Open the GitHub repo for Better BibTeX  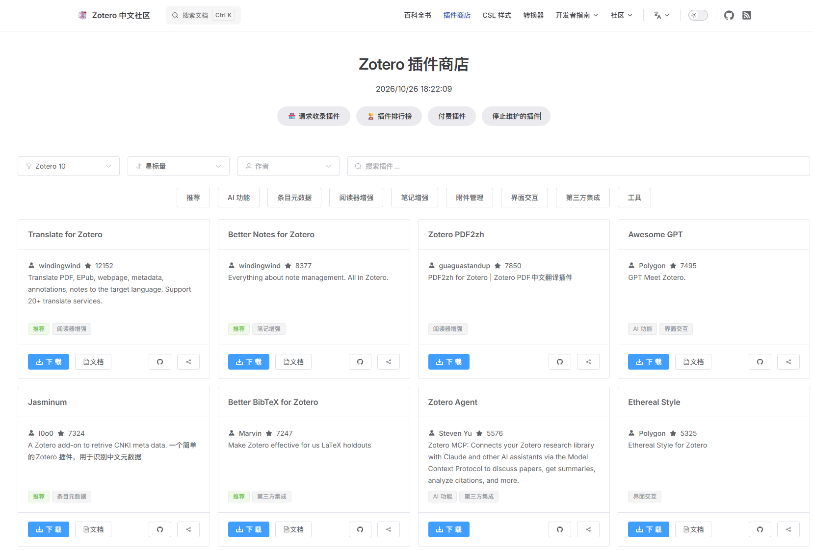click(x=360, y=529)
